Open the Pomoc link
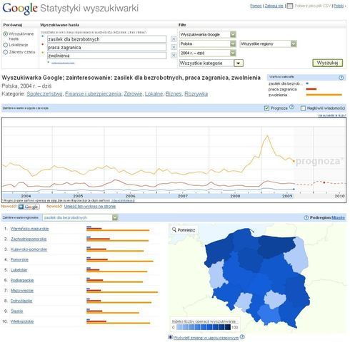This screenshot has width=350, height=342. tap(256, 6)
